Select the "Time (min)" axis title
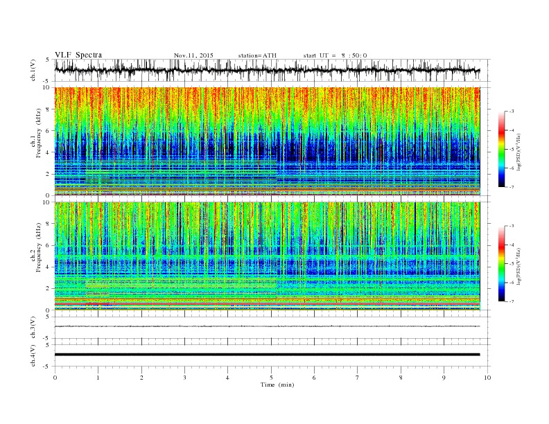The height and width of the screenshot is (424, 549). [x=277, y=385]
